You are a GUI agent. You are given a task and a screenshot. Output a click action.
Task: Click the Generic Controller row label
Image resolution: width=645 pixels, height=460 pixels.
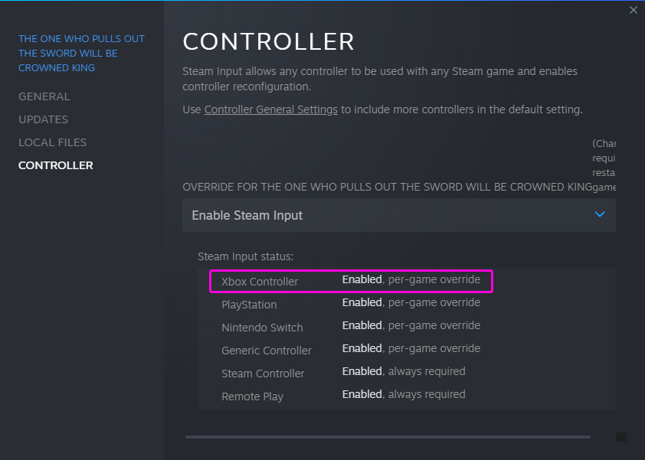pyautogui.click(x=267, y=351)
